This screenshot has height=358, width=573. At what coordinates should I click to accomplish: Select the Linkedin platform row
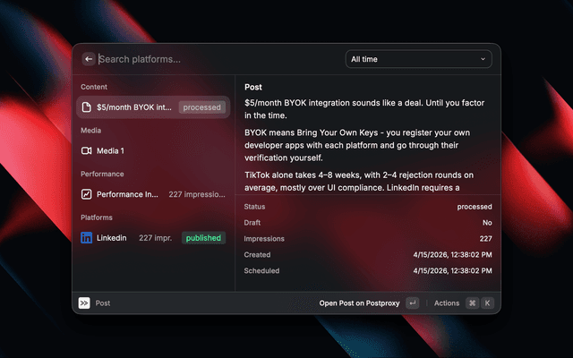click(x=153, y=238)
